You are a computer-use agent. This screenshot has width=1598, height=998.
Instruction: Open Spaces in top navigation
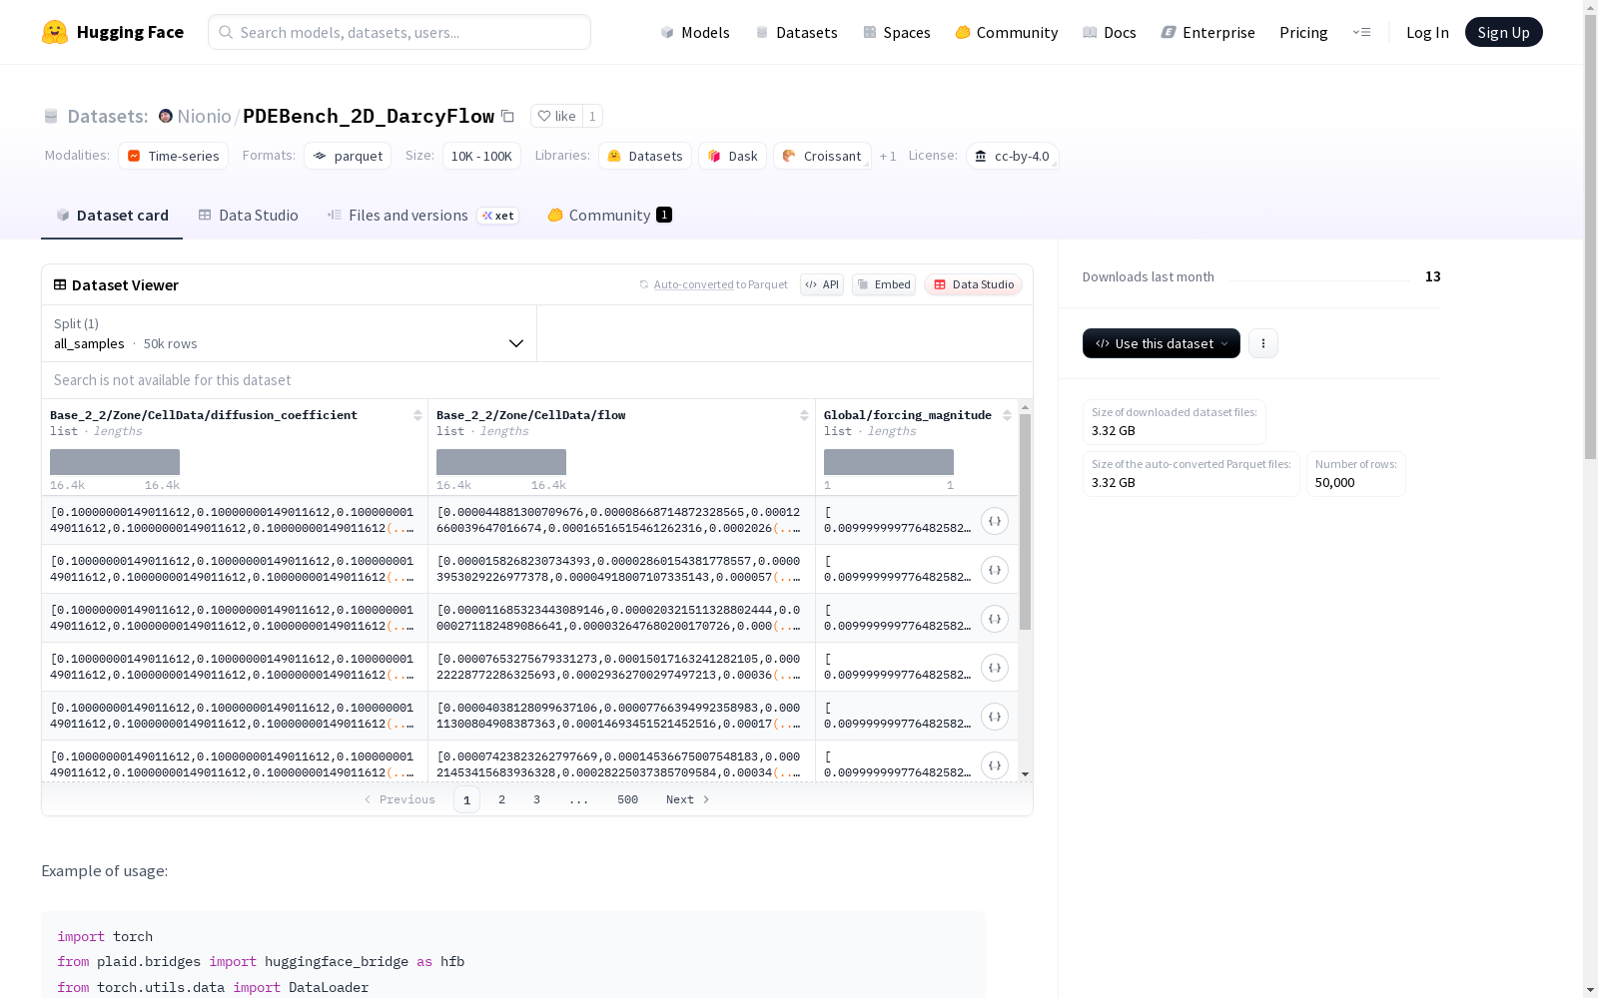tap(897, 32)
